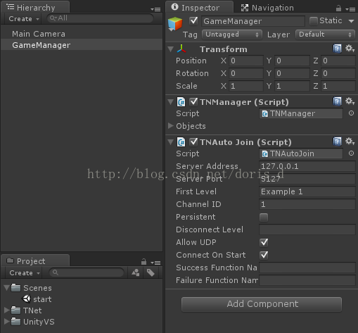Image resolution: width=358 pixels, height=333 pixels.
Task: Click the TNAuto Join C# script icon
Action: coord(181,142)
